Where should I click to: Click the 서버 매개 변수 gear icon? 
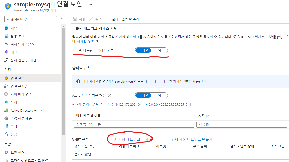tap(6, 94)
